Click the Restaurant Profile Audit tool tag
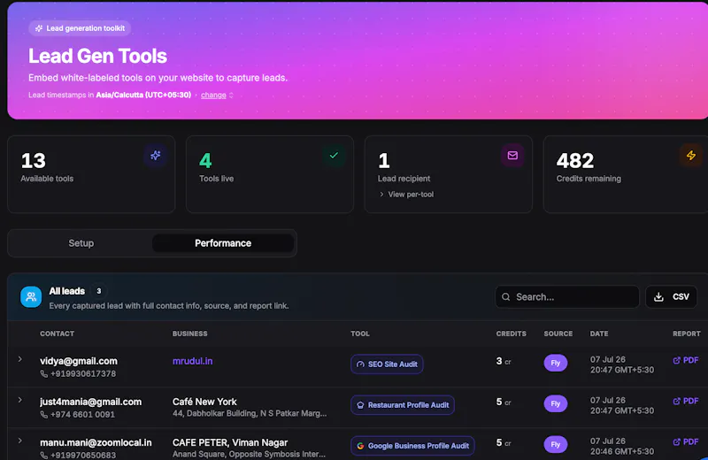708x460 pixels. (x=403, y=405)
